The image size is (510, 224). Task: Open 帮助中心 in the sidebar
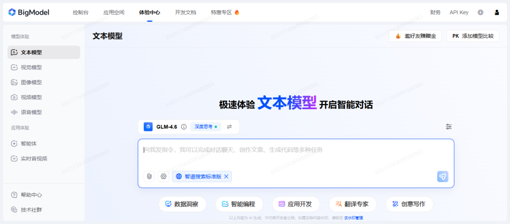[x=44, y=195]
